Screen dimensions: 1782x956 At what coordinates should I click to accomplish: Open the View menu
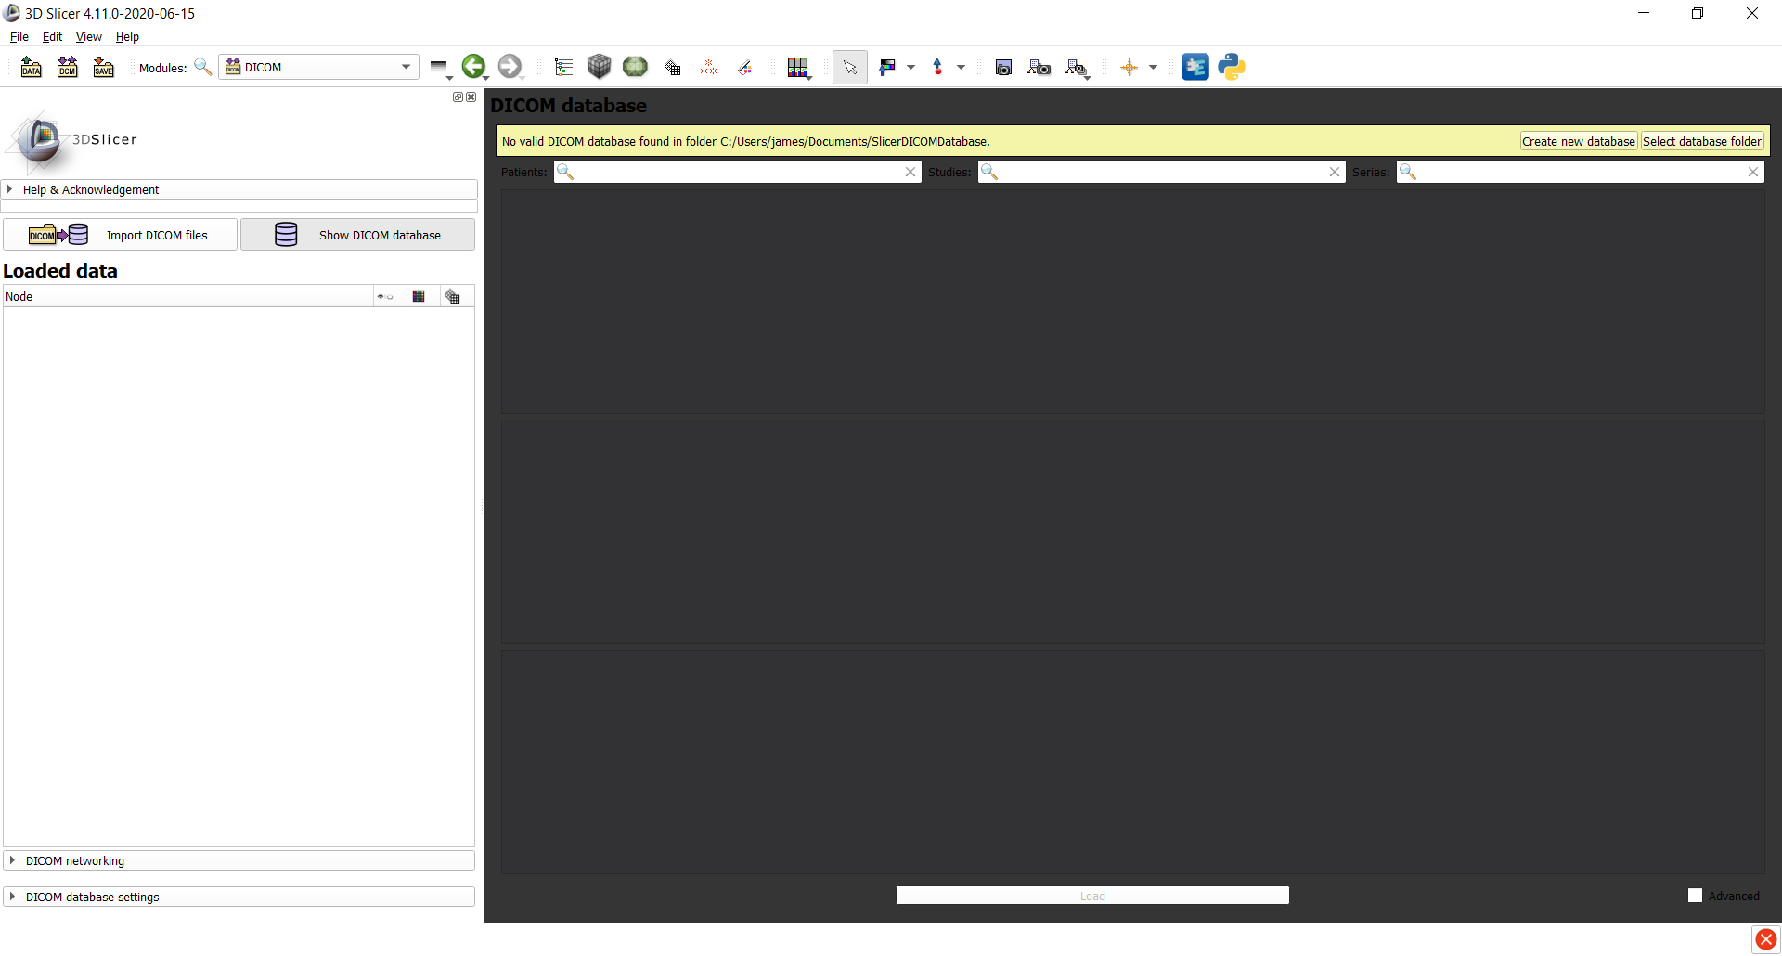point(88,36)
